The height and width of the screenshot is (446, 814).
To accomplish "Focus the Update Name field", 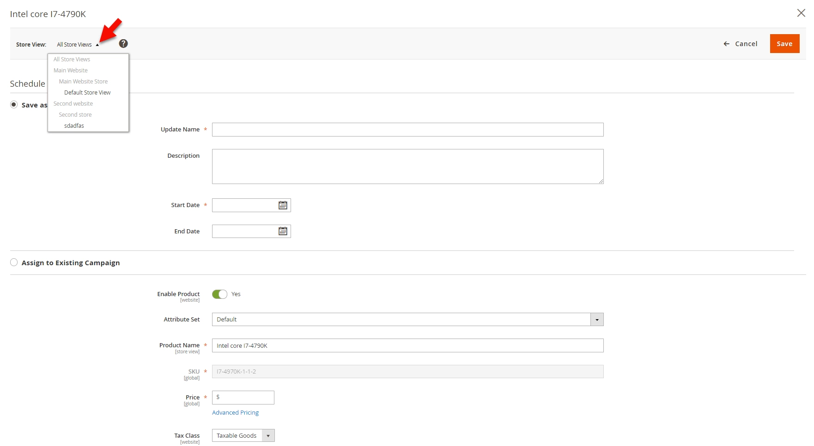I will 407,130.
